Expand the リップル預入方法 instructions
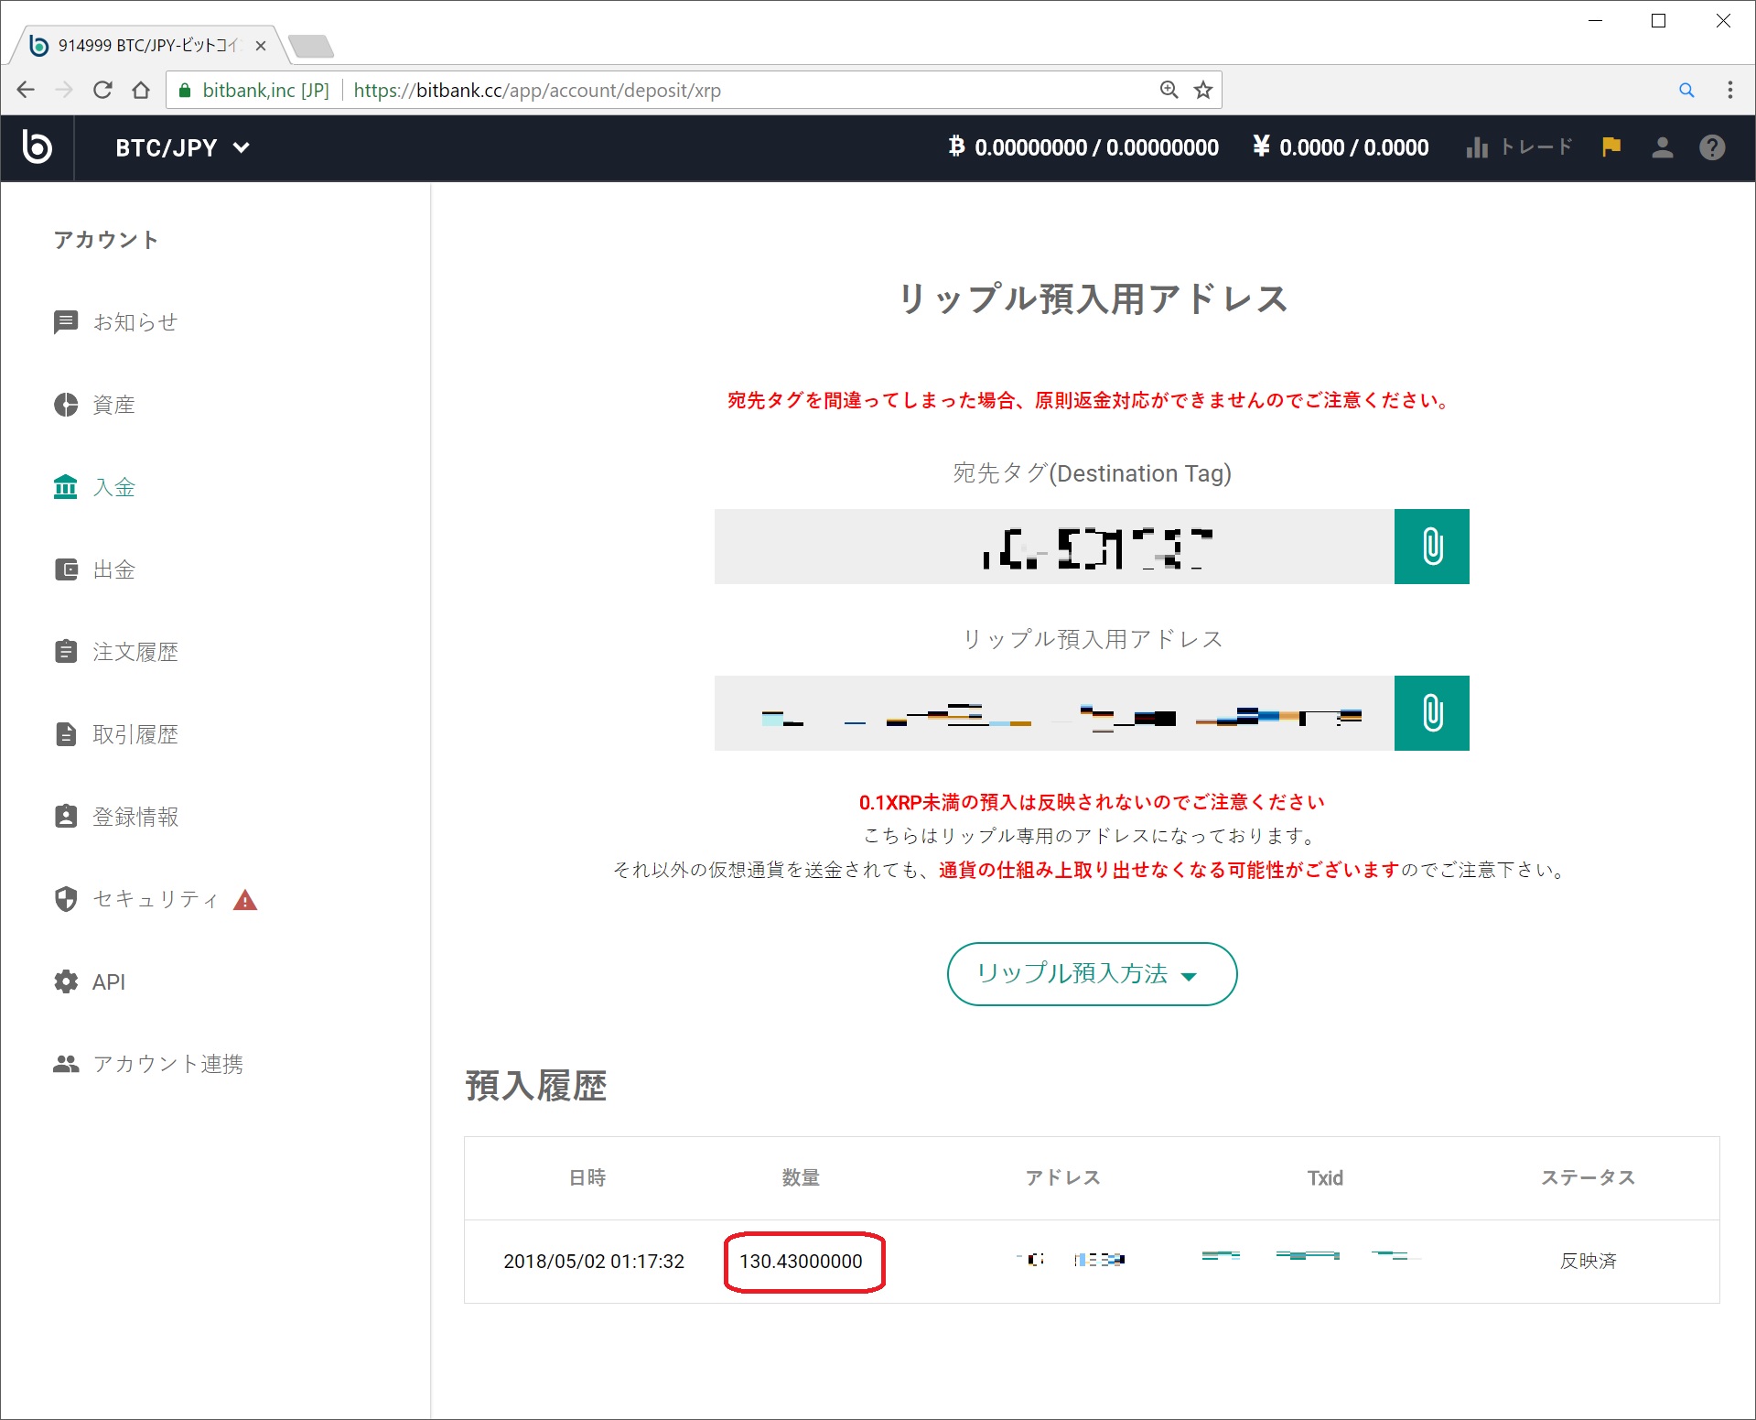This screenshot has width=1756, height=1420. tap(1091, 974)
